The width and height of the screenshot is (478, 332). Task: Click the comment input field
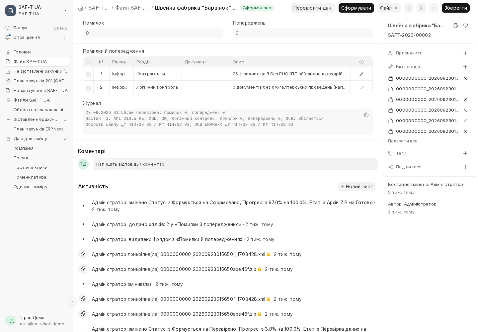236,164
